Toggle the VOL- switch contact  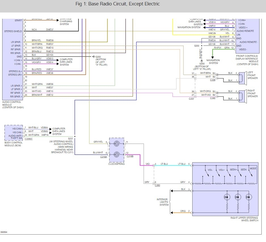coord(206,173)
